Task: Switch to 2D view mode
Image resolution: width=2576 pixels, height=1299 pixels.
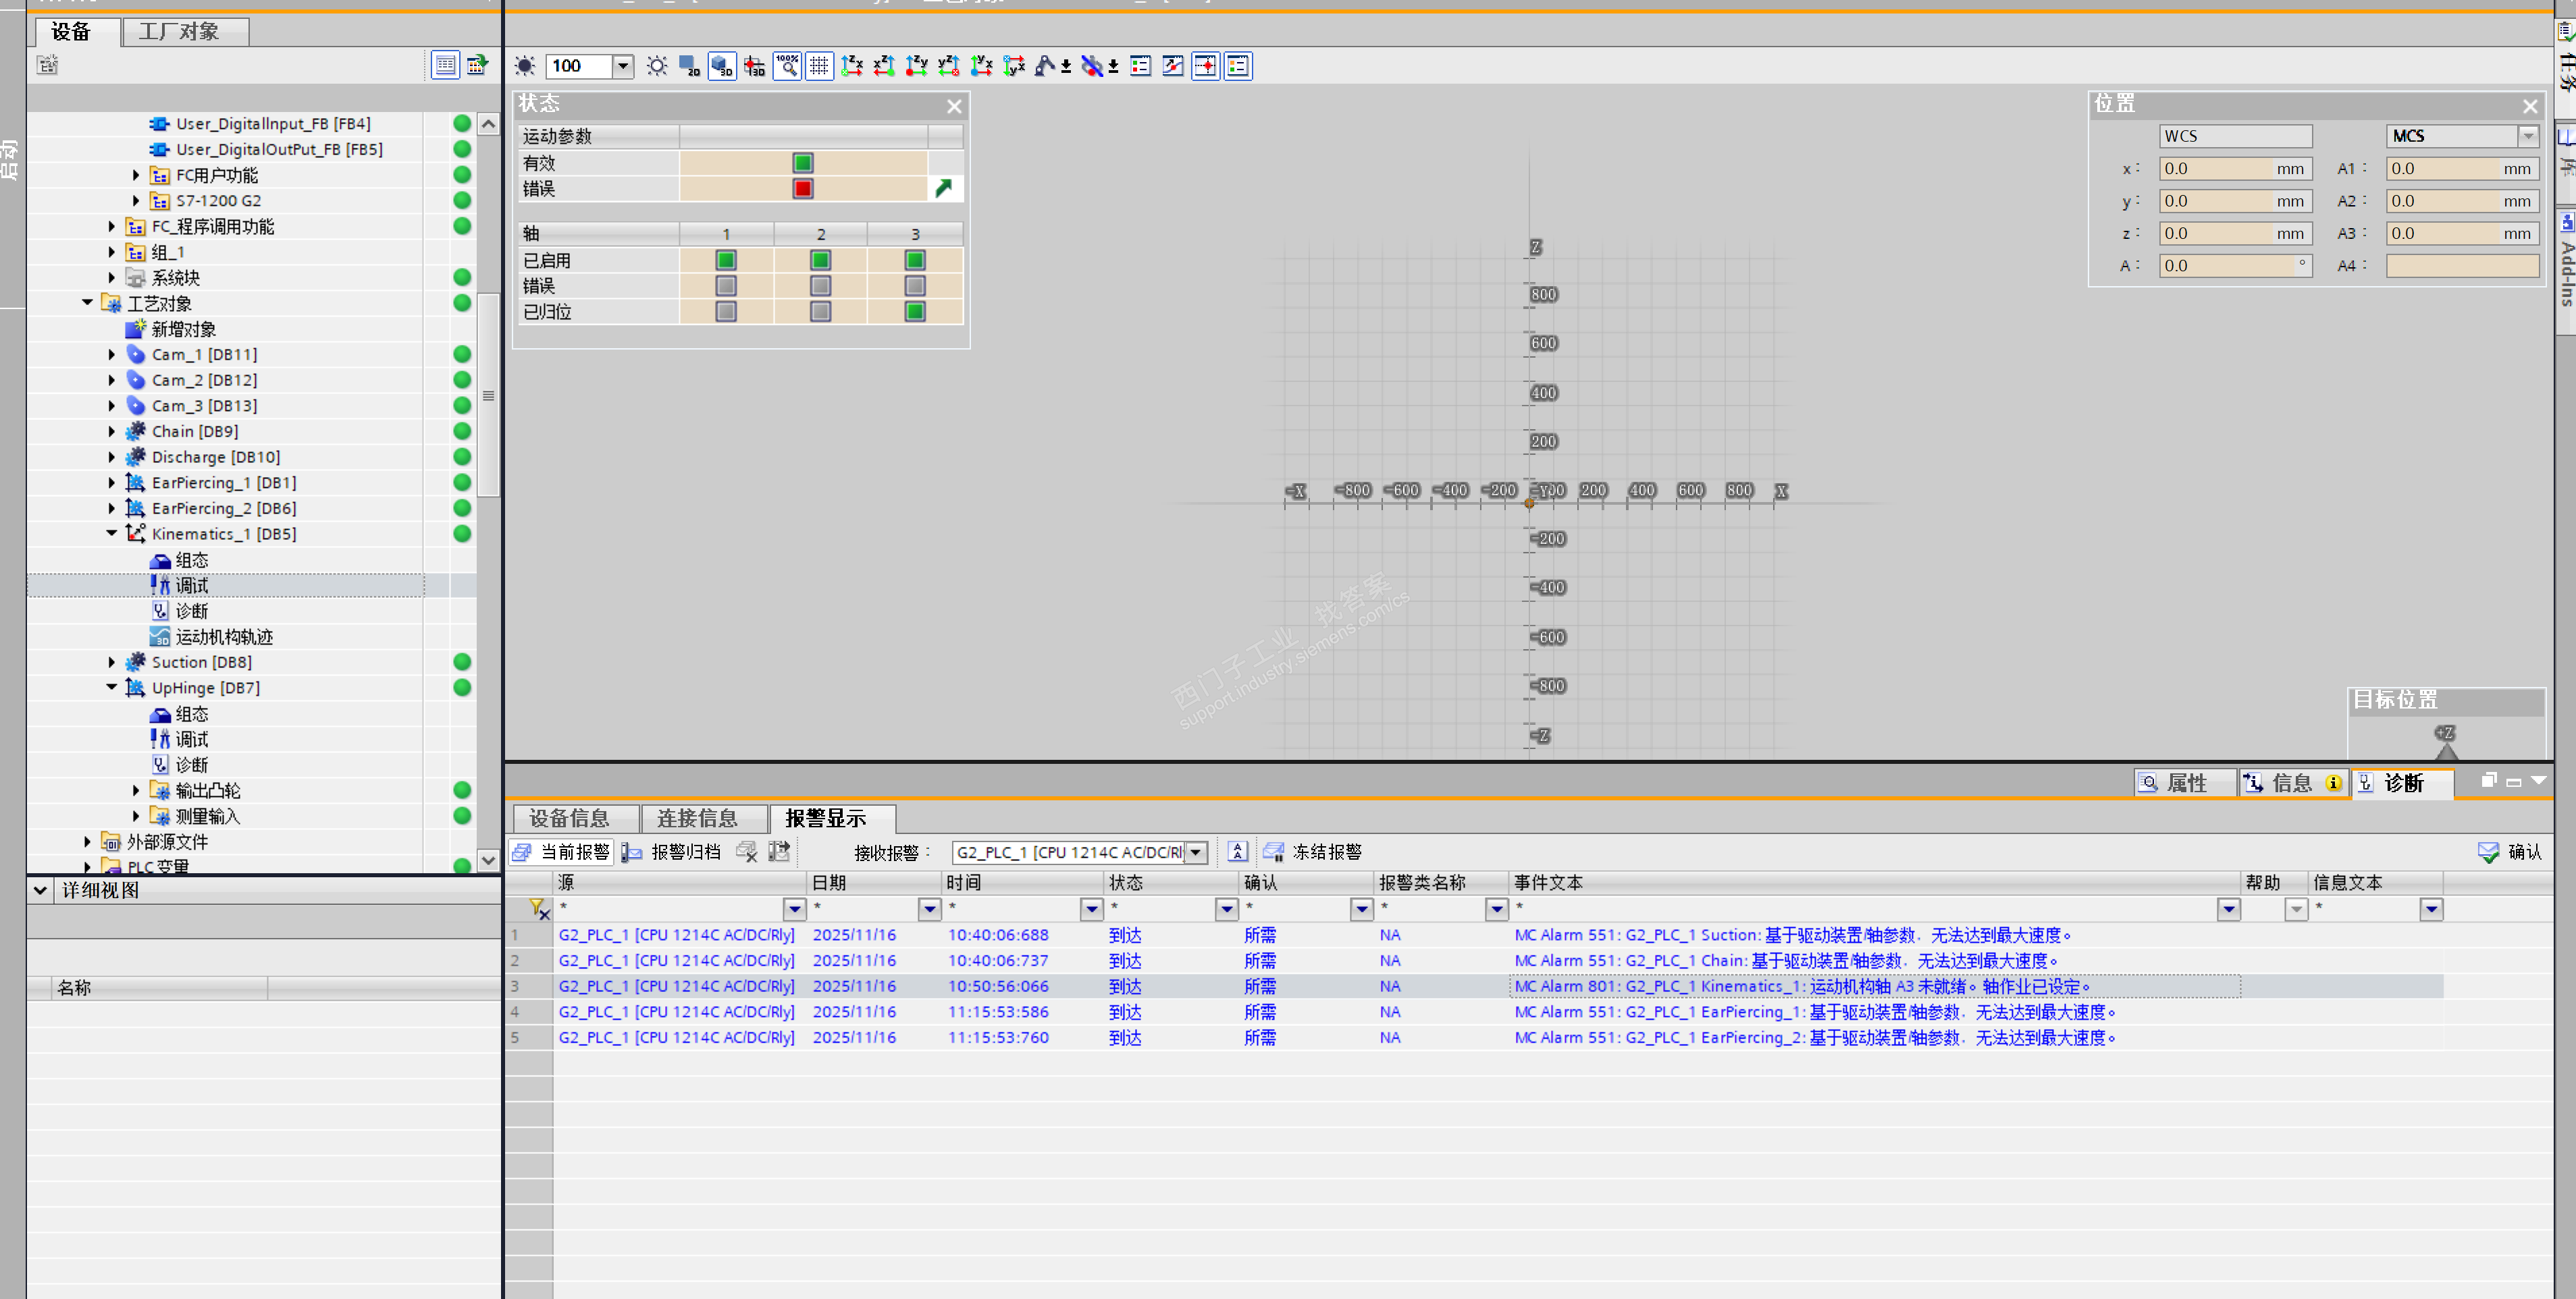Action: point(689,66)
